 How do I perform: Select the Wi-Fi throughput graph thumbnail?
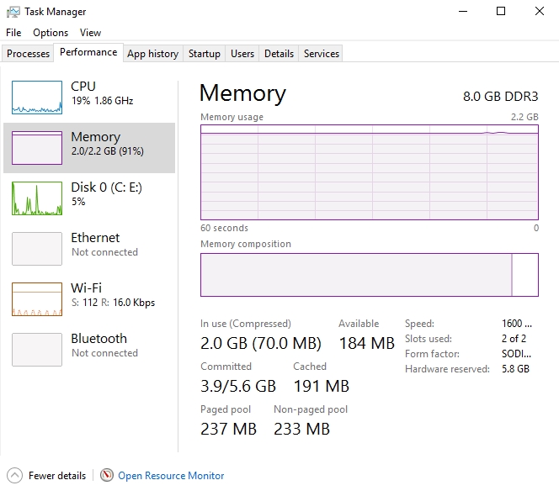[37, 299]
